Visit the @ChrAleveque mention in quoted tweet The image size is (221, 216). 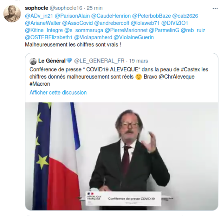tap(176, 77)
